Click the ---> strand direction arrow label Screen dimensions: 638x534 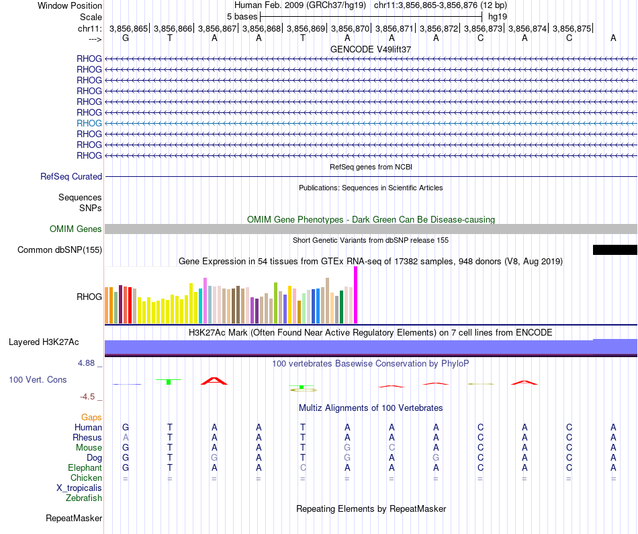pos(95,39)
